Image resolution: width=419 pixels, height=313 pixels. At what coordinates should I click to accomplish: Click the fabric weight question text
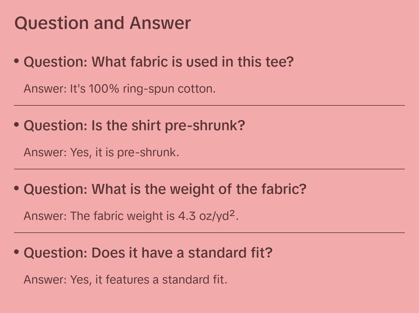165,189
